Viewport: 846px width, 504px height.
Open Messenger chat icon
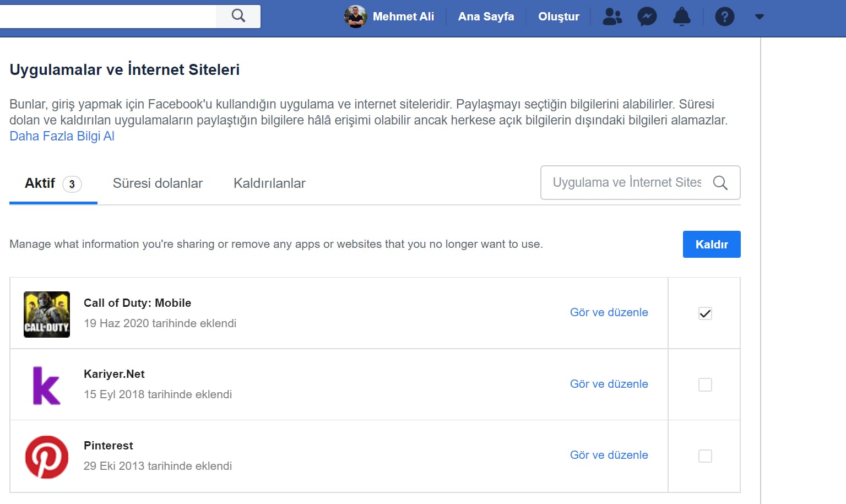click(647, 17)
